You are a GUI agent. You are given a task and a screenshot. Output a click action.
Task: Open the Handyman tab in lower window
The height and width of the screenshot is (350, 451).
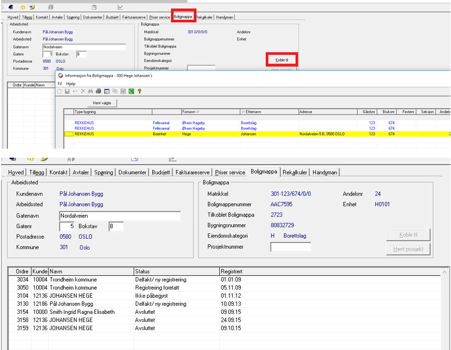click(325, 172)
